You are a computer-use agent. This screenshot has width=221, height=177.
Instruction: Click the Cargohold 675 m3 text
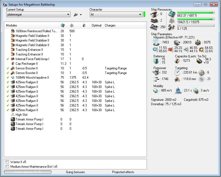[x=196, y=100]
